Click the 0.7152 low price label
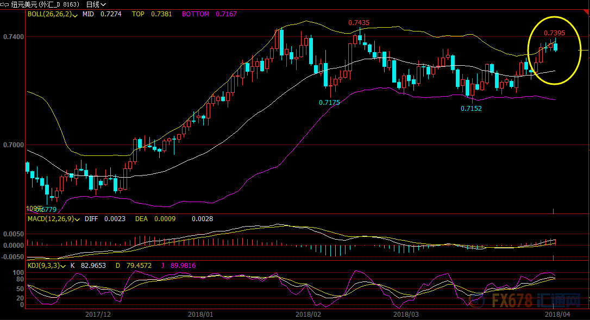This screenshot has height=320, width=590. (471, 108)
